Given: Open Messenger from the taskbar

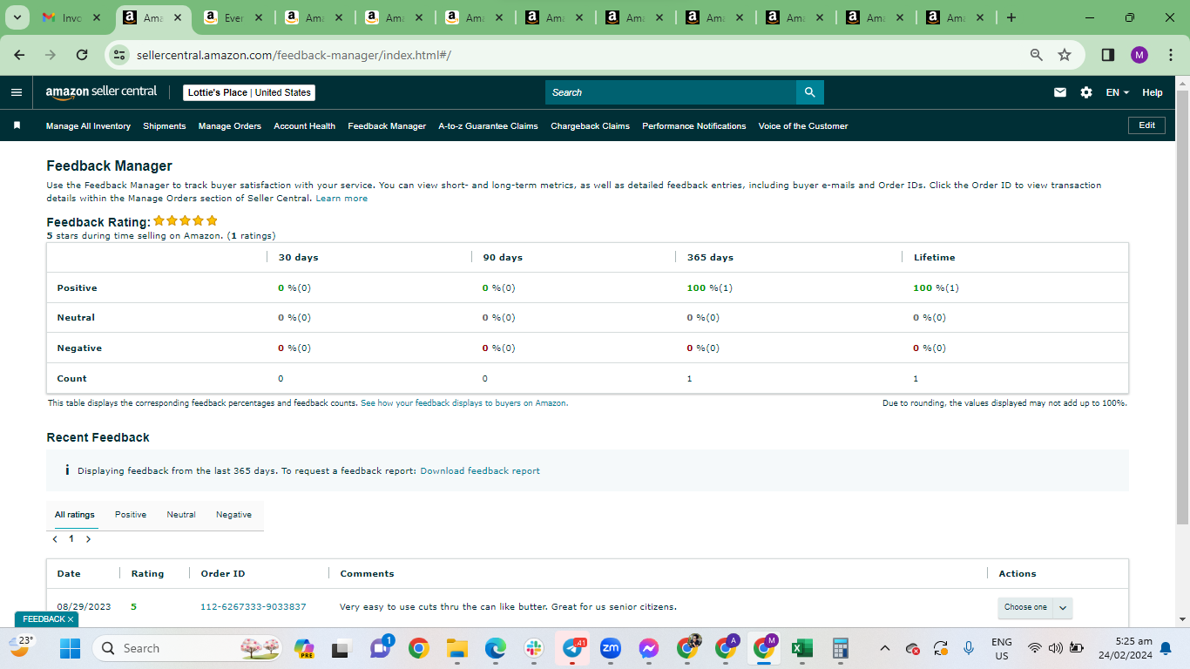Looking at the screenshot, I should (x=649, y=648).
